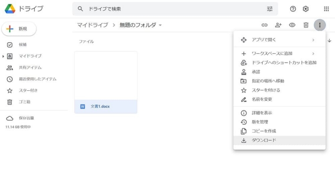The image size is (335, 175).
Task: Click the ファイル section label
Action: coord(86,41)
